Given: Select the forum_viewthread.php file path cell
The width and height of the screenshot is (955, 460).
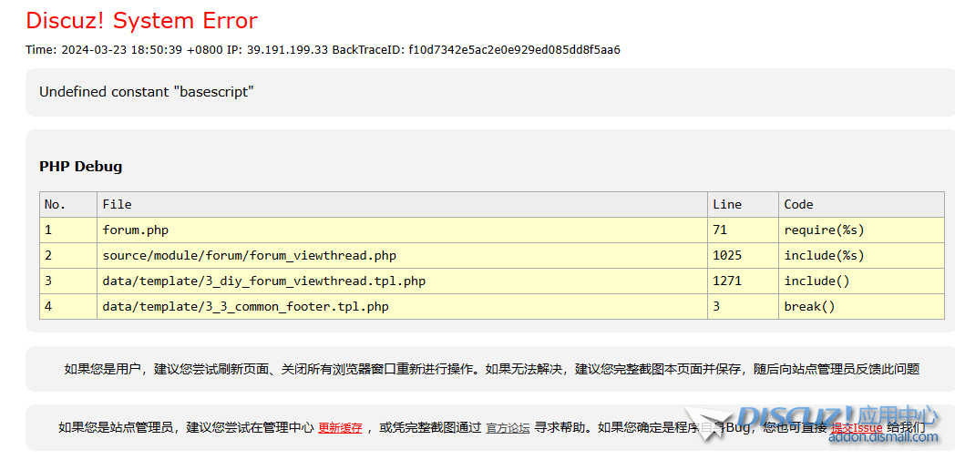Looking at the screenshot, I should [x=249, y=256].
